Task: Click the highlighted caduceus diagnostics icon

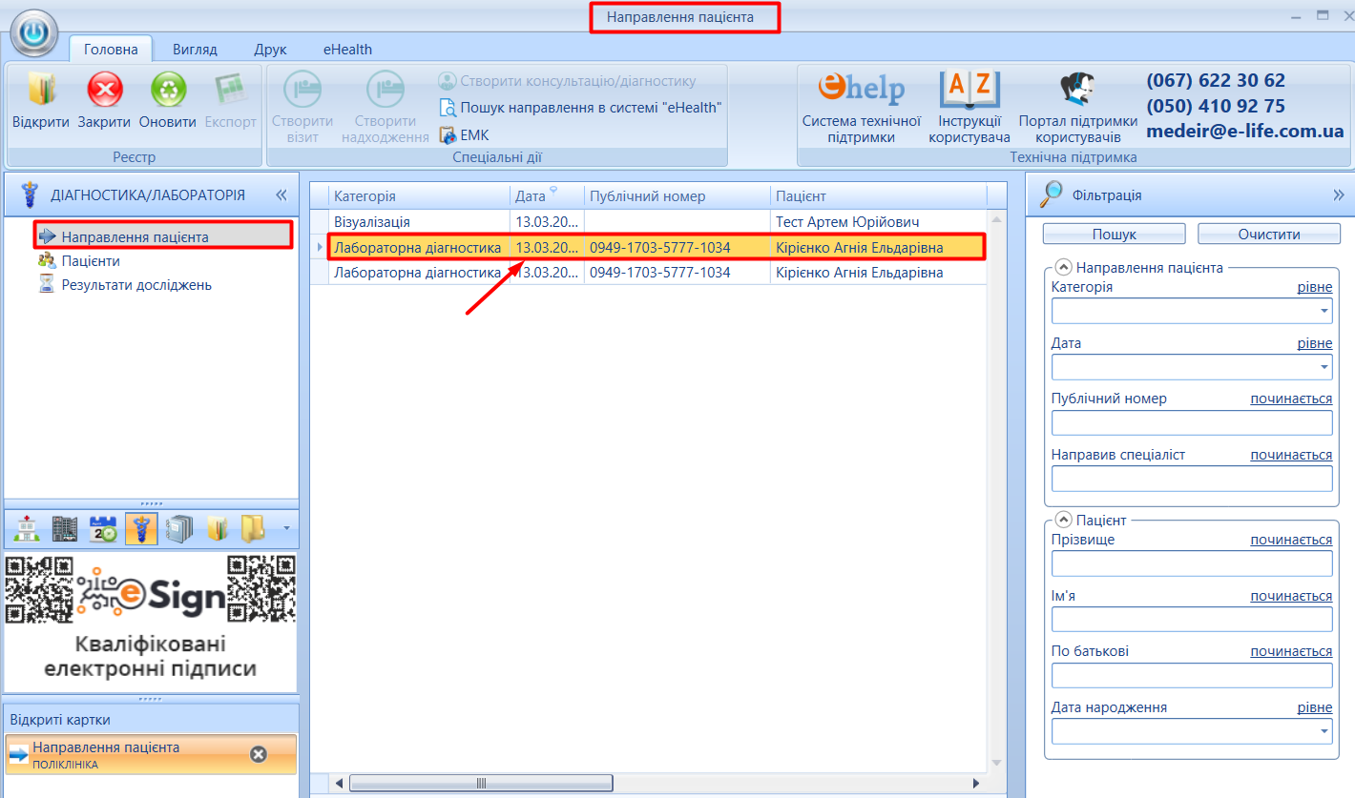Action: [x=141, y=529]
